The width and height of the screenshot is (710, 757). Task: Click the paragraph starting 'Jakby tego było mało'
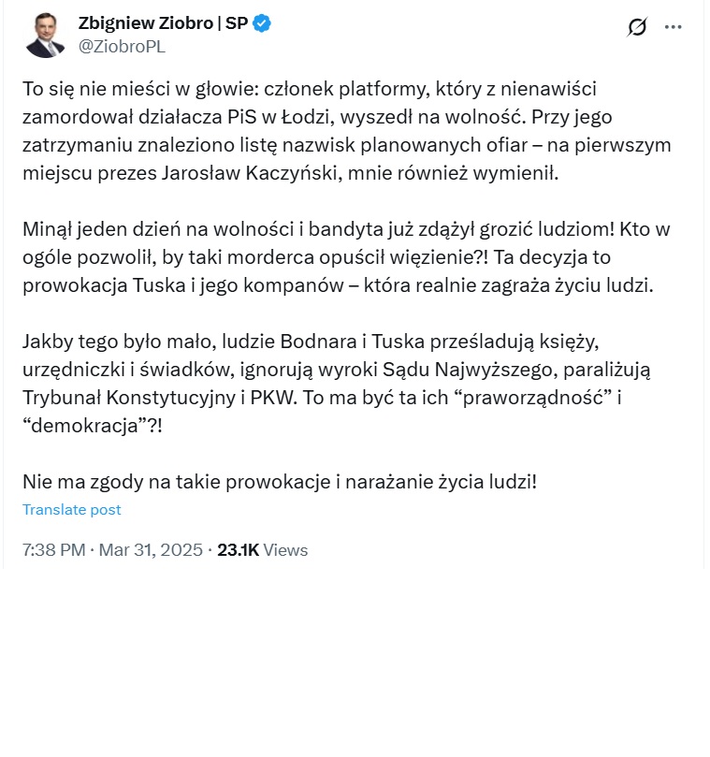337,384
